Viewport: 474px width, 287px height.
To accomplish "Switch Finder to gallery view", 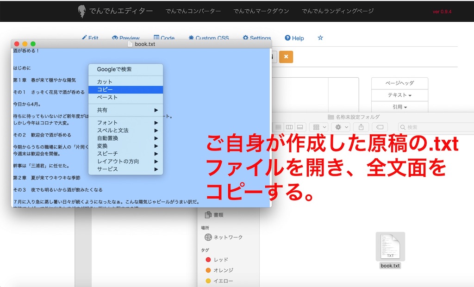I will coord(300,127).
